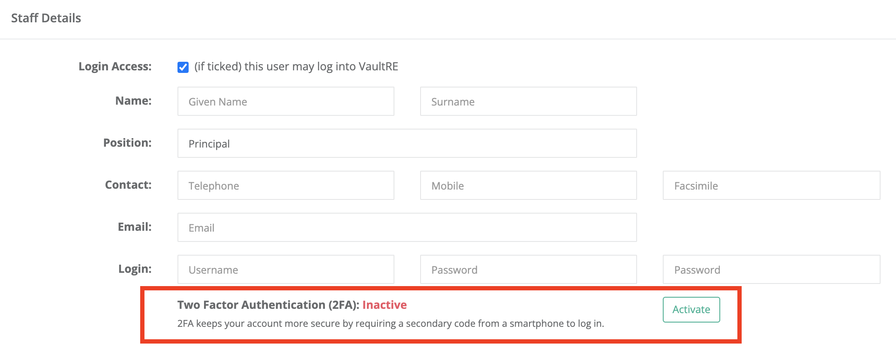The image size is (896, 362).
Task: Click the red Inactive 2FA status text
Action: [x=384, y=305]
